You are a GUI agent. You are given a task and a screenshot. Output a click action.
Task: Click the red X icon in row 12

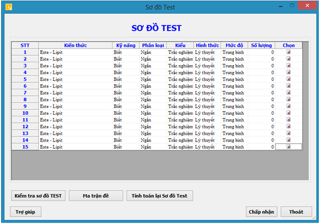[x=288, y=126]
